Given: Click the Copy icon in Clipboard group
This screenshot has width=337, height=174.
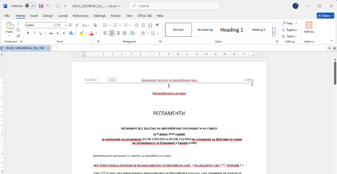Looking at the screenshot, I should pos(18,30).
